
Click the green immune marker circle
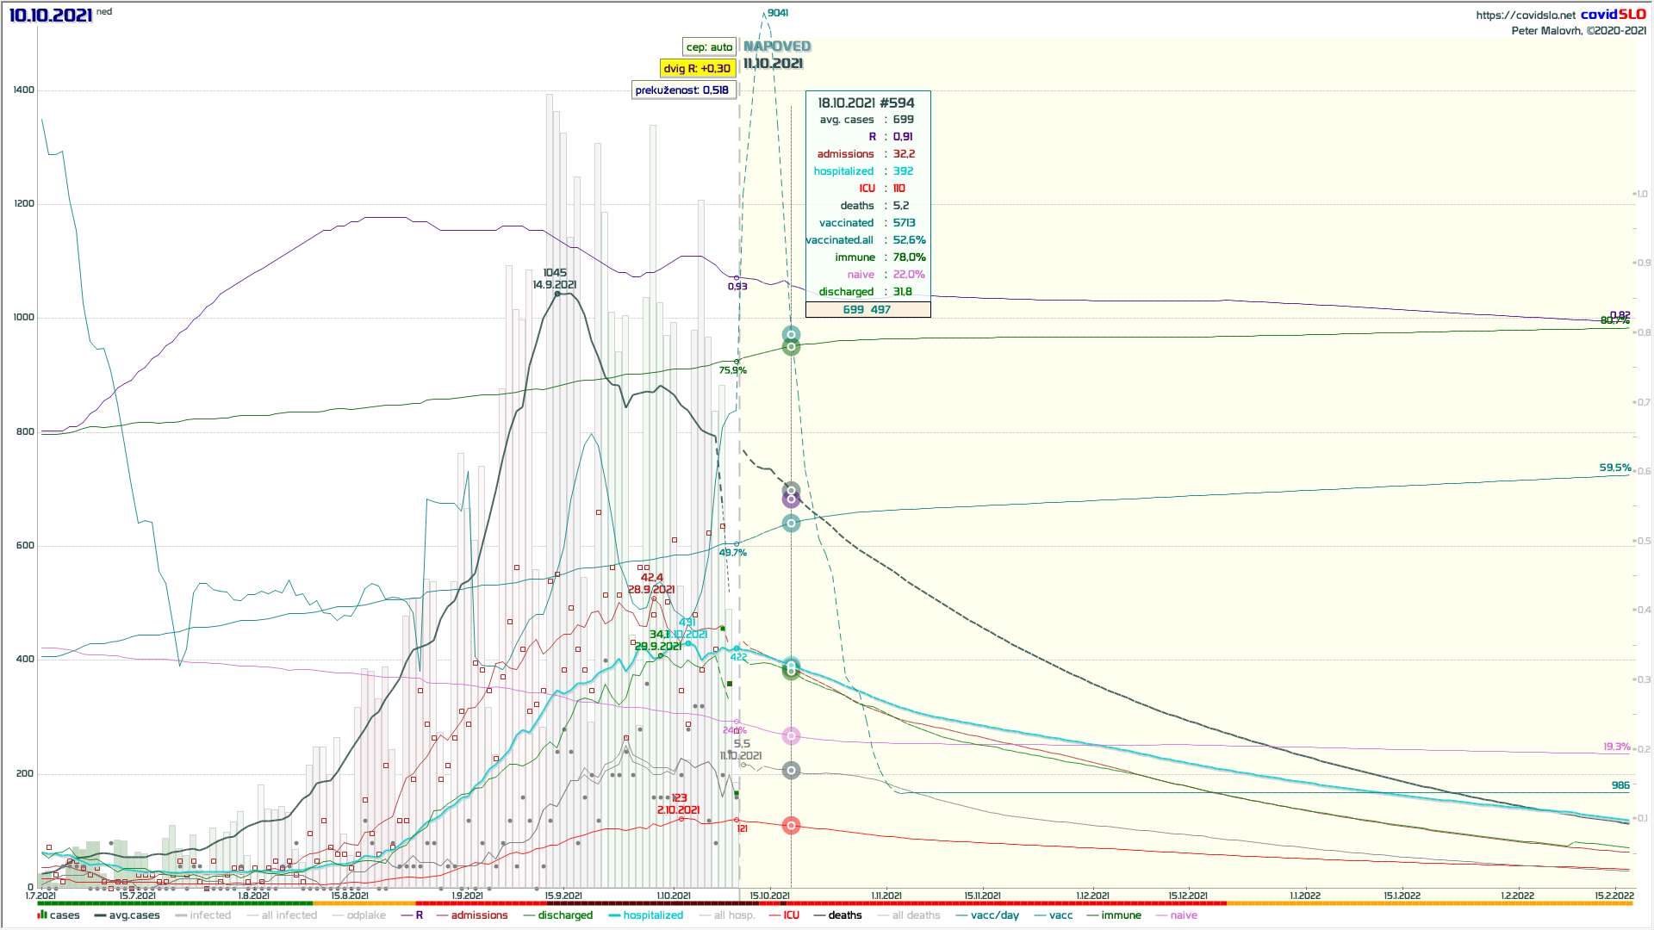click(791, 347)
